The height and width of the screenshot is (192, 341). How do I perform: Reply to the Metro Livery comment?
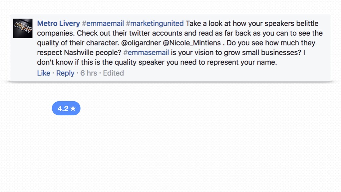point(65,73)
